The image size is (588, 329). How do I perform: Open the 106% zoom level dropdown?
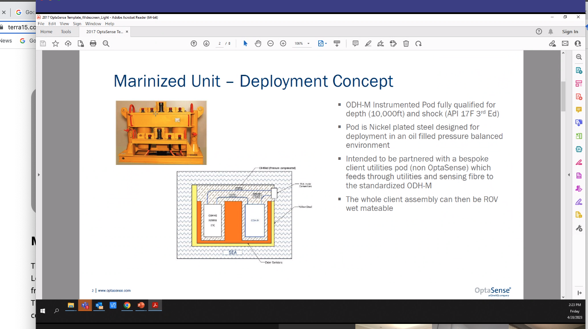[302, 43]
